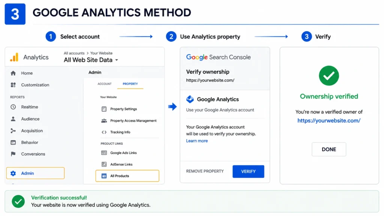Click the PRODUCT LINKS section label
This screenshot has height=216, width=384.
tap(112, 144)
